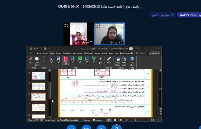Image resolution: width=201 pixels, height=129 pixels.
Task: Click the امیدوار، علی participant chip
Action: [162, 15]
